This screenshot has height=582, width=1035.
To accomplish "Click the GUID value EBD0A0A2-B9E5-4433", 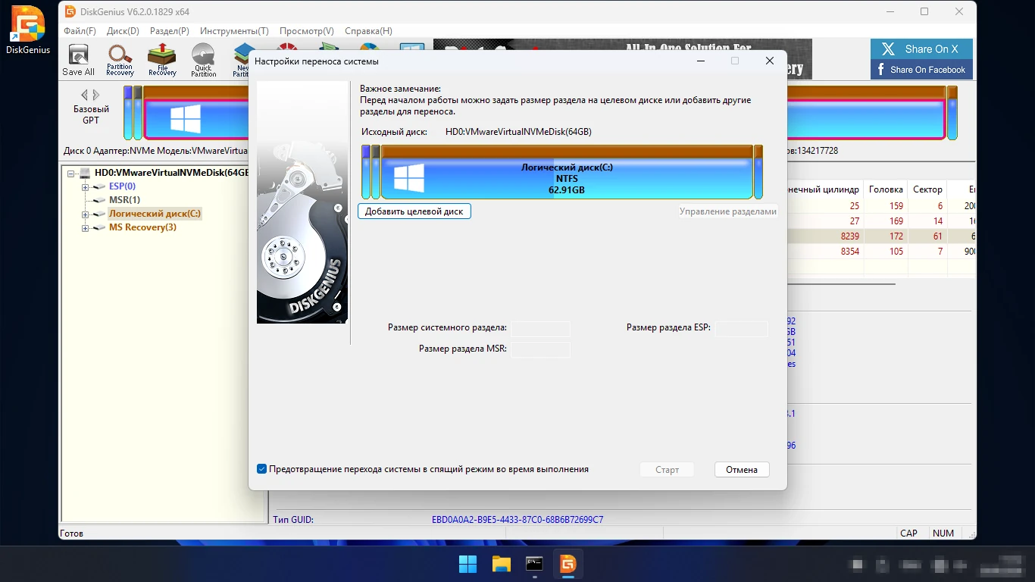I will (517, 520).
